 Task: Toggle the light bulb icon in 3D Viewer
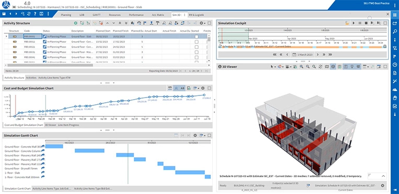pyautogui.click(x=352, y=67)
